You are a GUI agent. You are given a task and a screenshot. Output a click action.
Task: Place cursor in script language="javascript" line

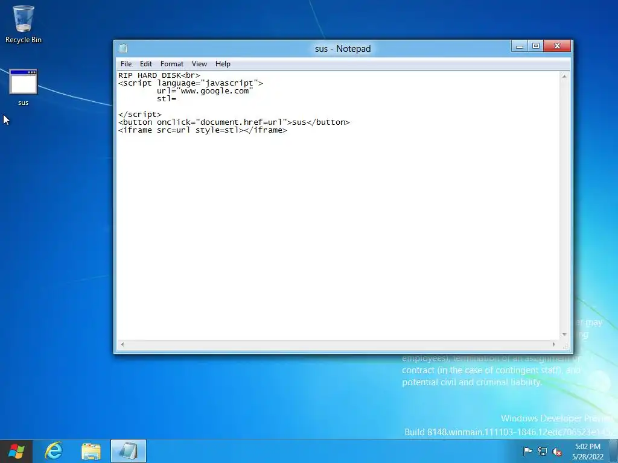pyautogui.click(x=190, y=83)
